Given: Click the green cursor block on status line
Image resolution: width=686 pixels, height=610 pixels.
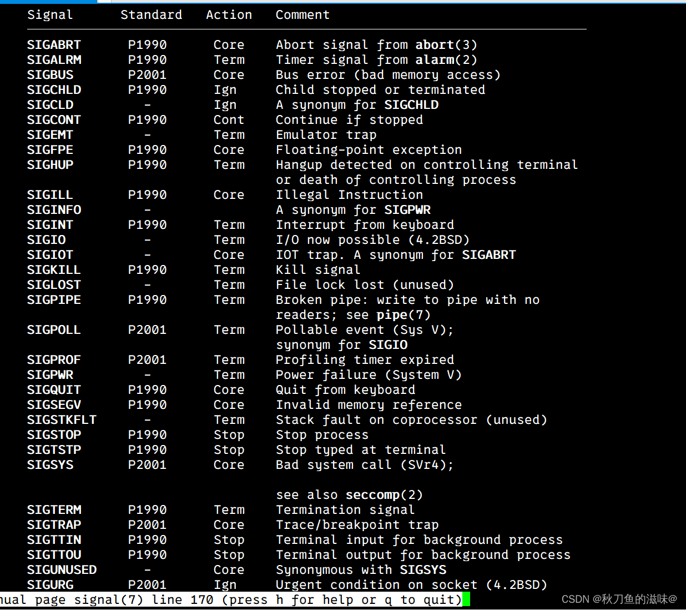Looking at the screenshot, I should (x=466, y=599).
